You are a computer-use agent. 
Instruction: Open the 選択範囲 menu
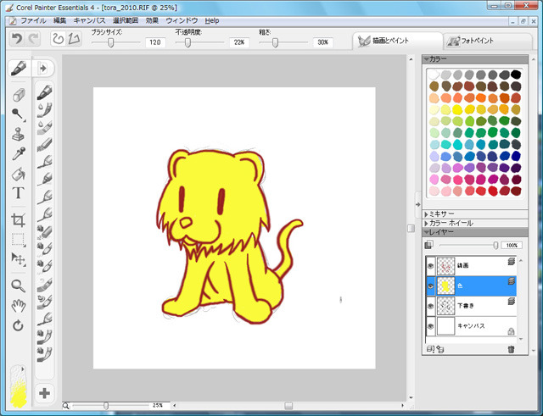point(126,20)
